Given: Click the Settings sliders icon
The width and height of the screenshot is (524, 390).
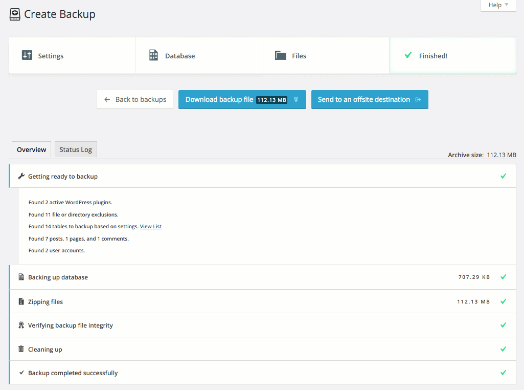Looking at the screenshot, I should 27,55.
